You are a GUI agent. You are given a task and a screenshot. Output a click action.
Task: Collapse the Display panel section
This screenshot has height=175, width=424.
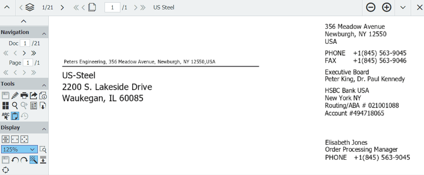click(44, 129)
